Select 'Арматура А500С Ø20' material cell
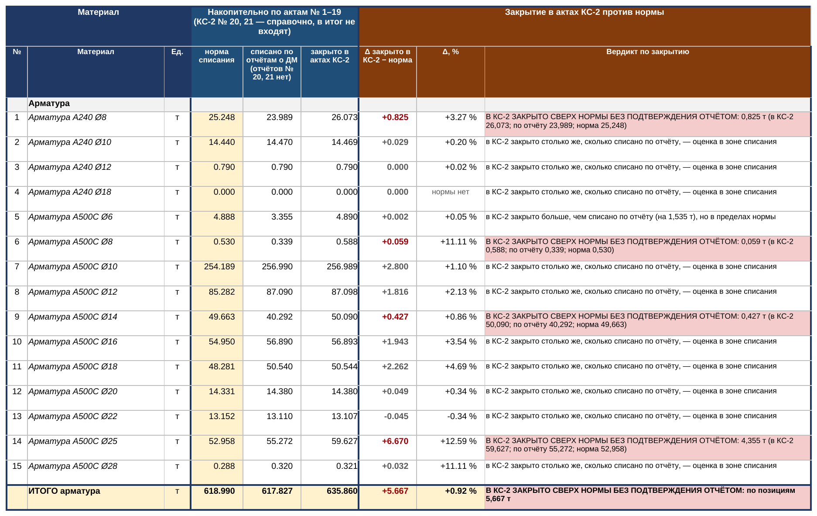The height and width of the screenshot is (516, 817). (96, 398)
